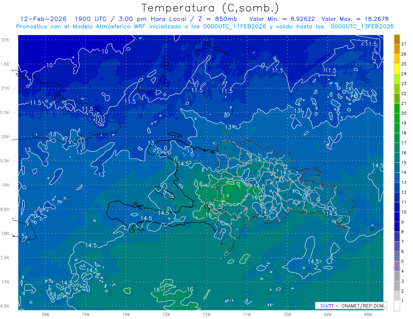The image size is (413, 319).
Task: Select the deep blue swatch between 9 and 10
Action: tap(397, 217)
